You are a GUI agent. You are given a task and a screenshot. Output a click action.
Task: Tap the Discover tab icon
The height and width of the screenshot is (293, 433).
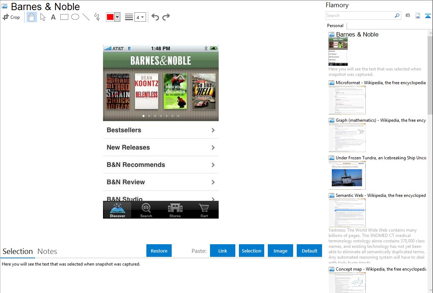[117, 210]
